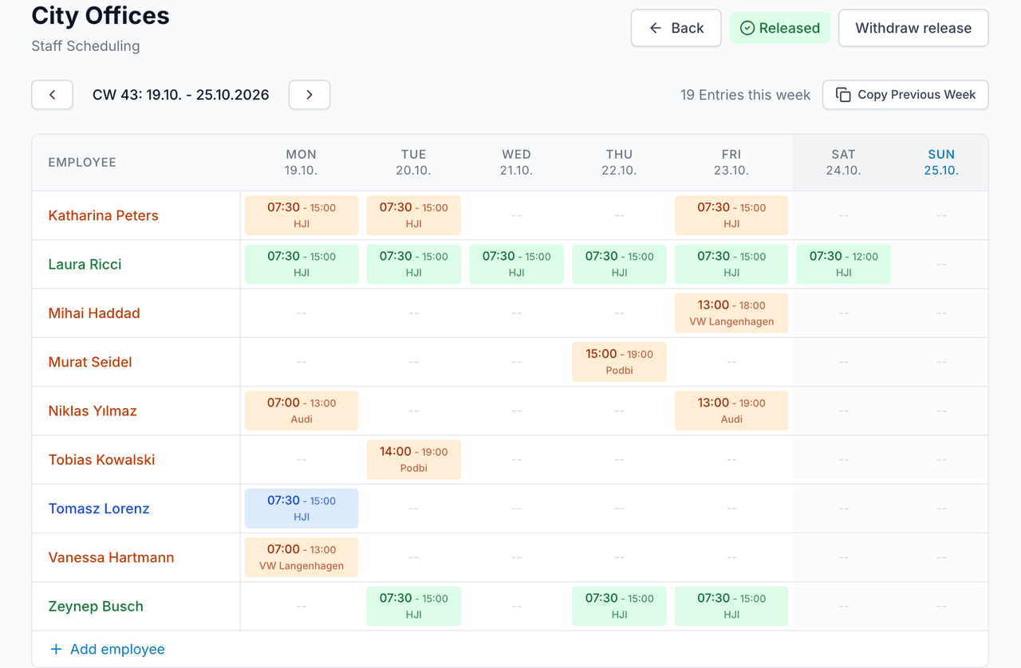1021x668 pixels.
Task: Click the CW 43 week range label
Action: 181,95
